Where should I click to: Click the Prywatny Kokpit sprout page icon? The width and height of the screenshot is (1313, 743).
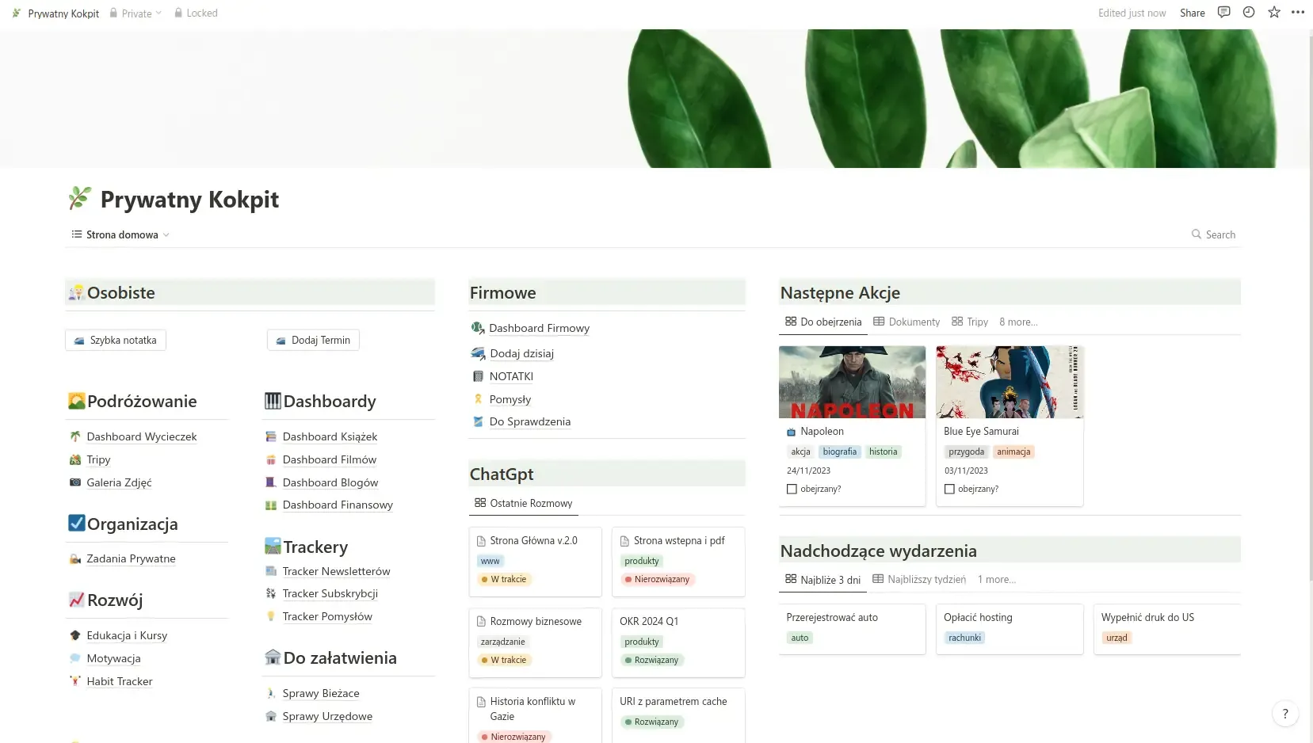[80, 198]
